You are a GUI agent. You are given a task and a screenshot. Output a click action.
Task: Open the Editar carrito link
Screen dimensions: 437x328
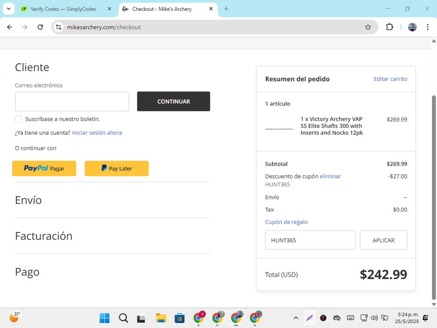390,79
